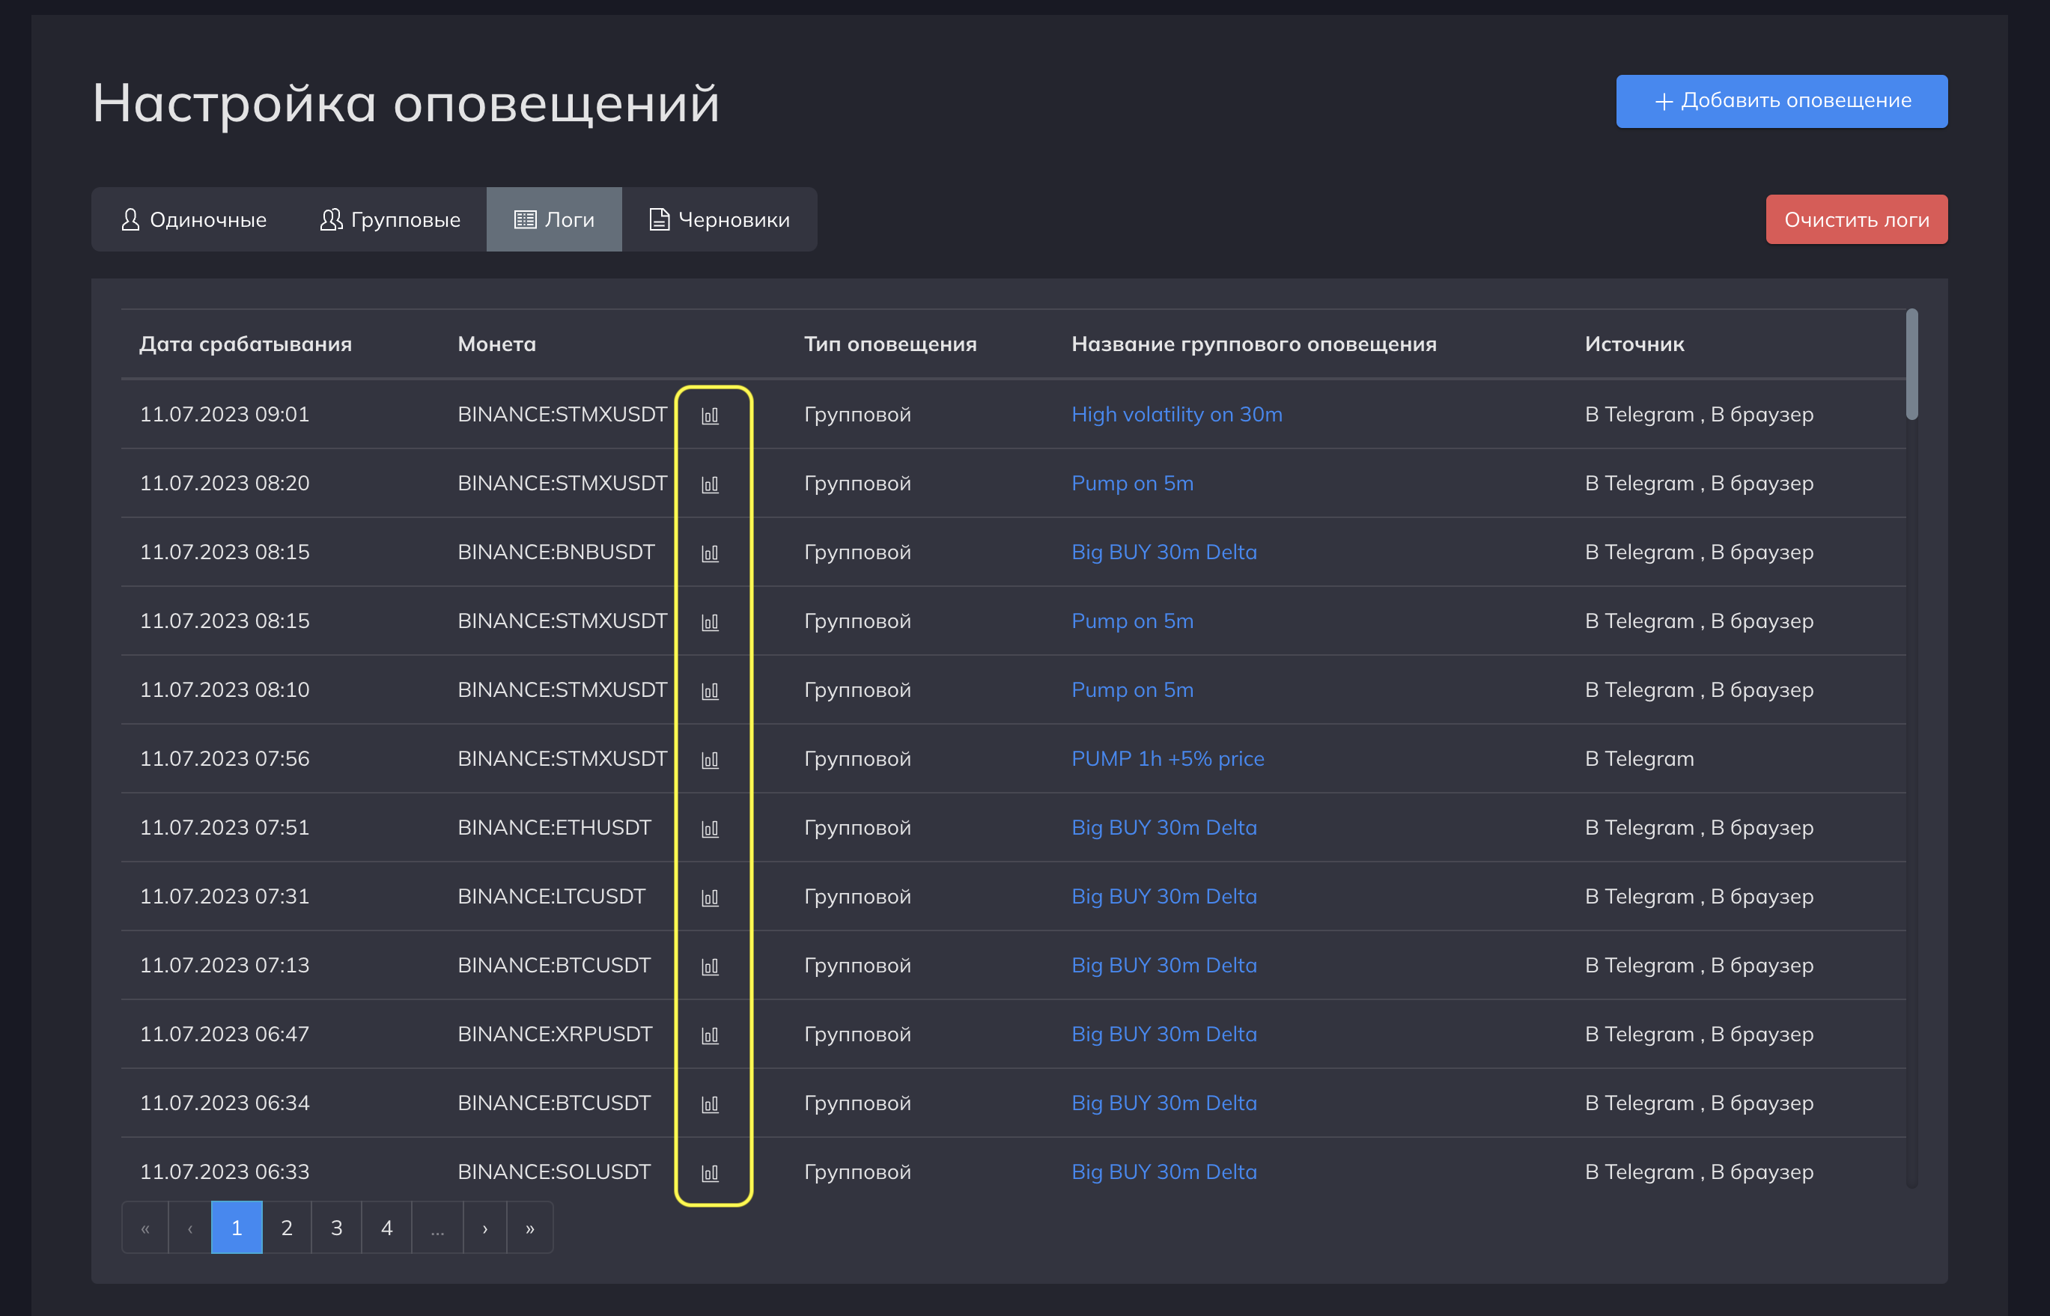The width and height of the screenshot is (2050, 1316).
Task: Jump to first page double arrow
Action: click(x=145, y=1228)
